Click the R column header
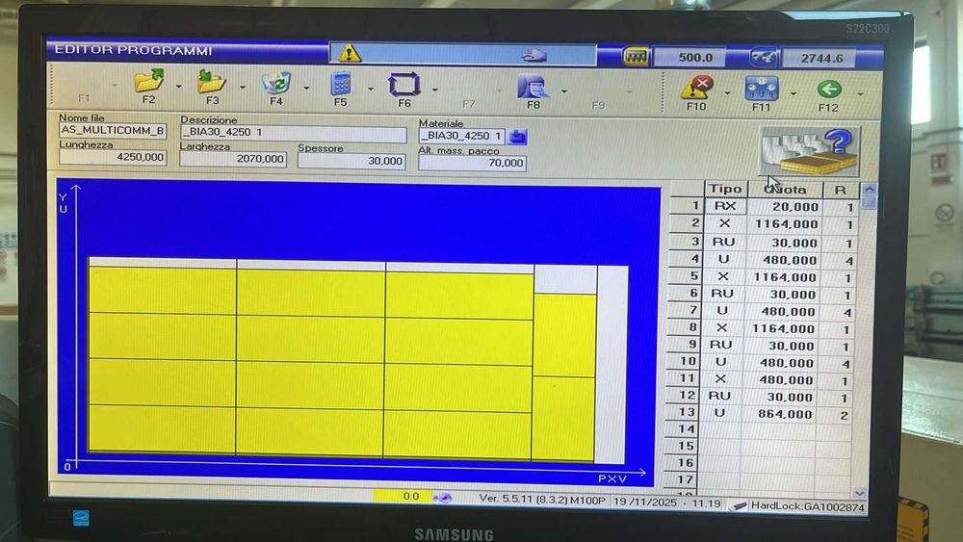Viewport: 963px width, 542px height. tap(840, 191)
